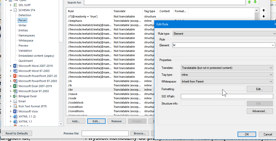Expand the Bilingual Excel node
276x141 pixels.
tap(11, 96)
